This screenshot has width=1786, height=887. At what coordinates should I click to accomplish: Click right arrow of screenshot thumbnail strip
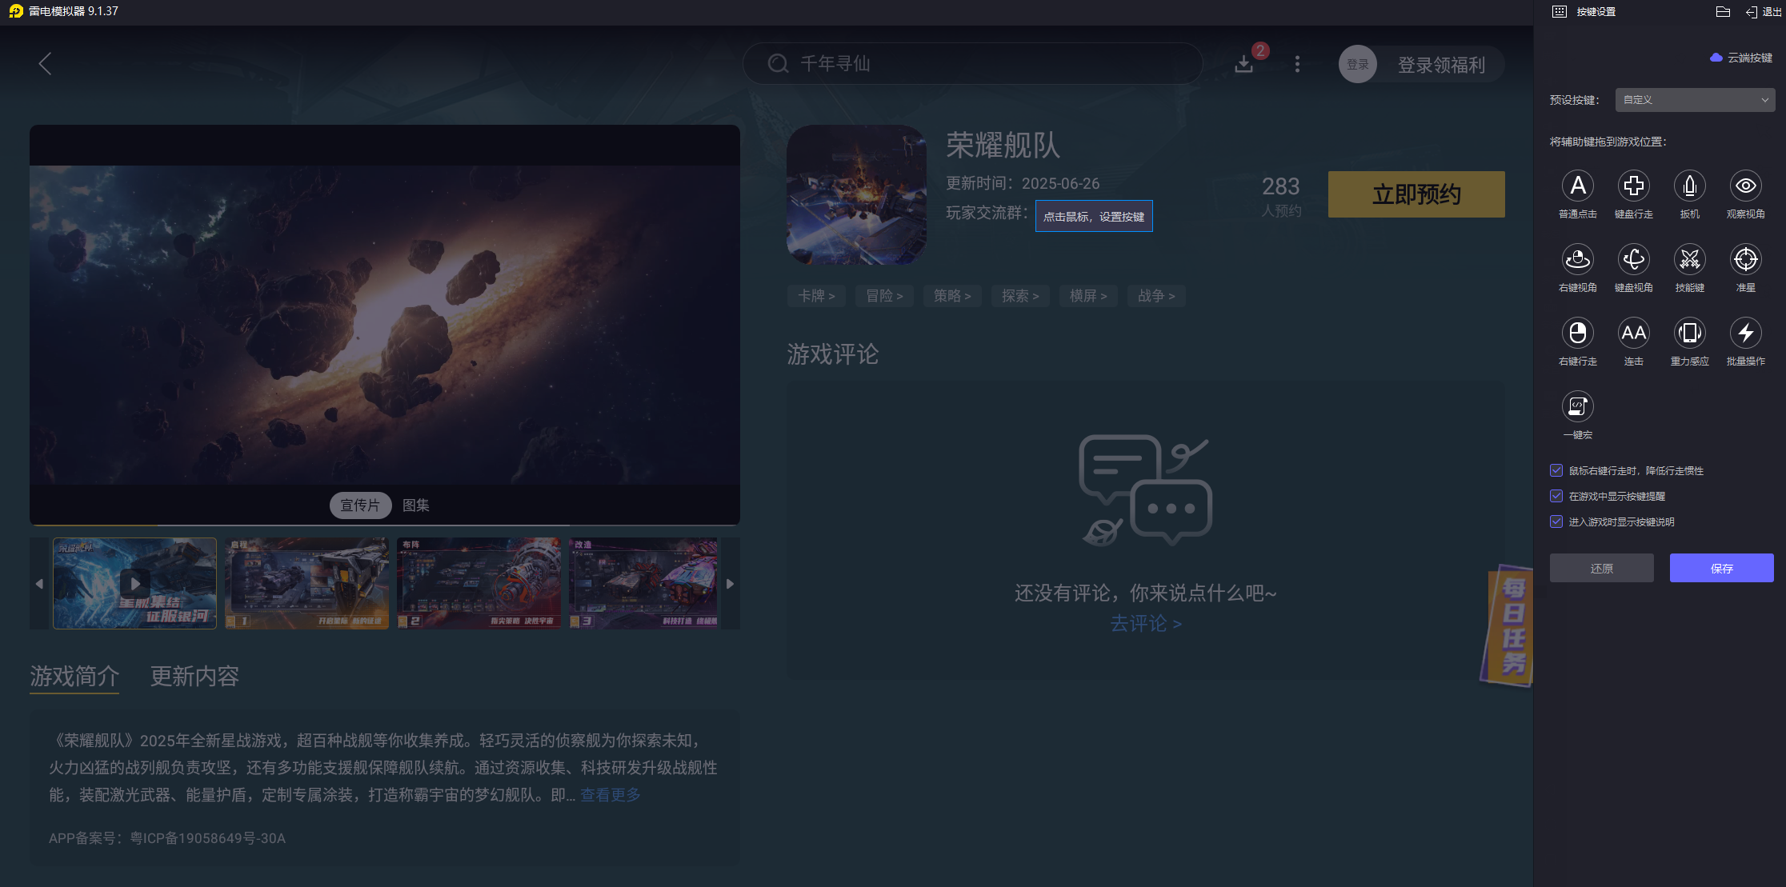(x=730, y=584)
